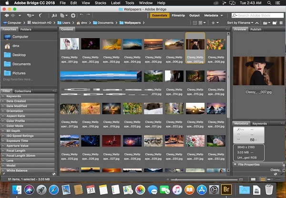The image size is (286, 198).
Task: Lock thumbnail grid button
Action: 253,179
